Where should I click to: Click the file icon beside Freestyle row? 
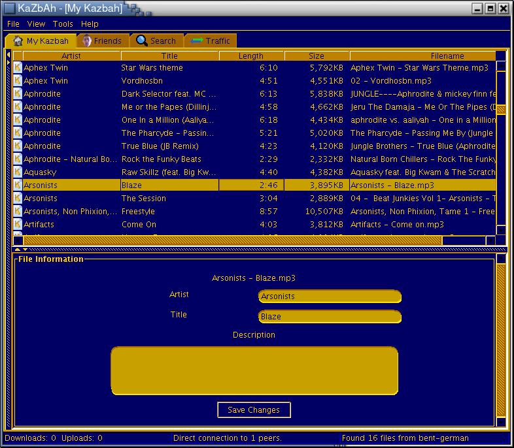tap(18, 212)
